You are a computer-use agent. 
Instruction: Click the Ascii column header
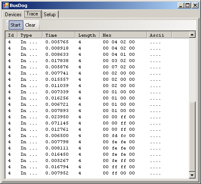pyautogui.click(x=159, y=35)
